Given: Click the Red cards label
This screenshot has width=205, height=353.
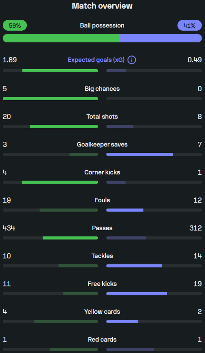Looking at the screenshot, I should (x=102, y=340).
